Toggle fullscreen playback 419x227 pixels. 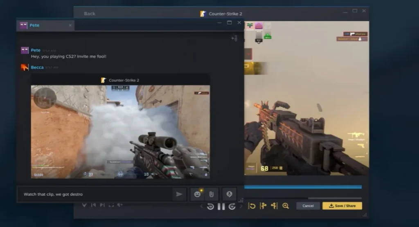[111, 205]
